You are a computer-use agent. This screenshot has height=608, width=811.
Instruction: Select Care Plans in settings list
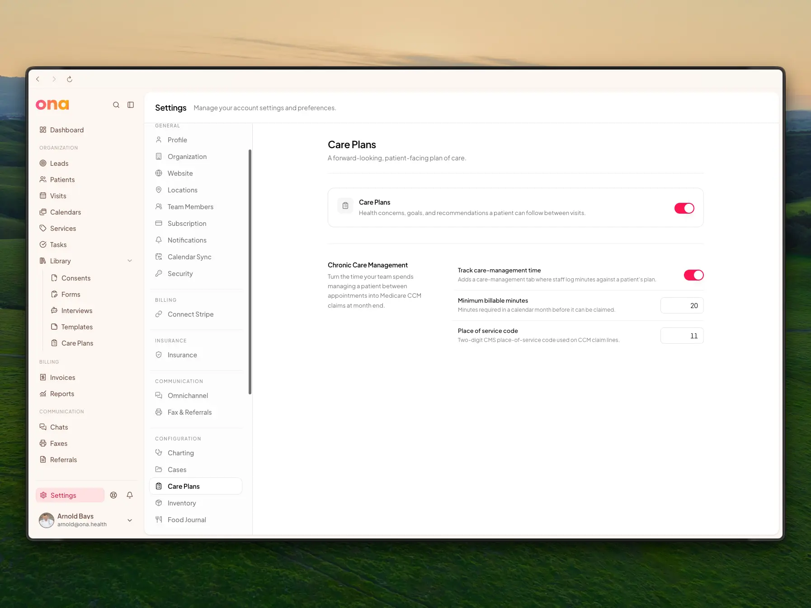196,486
